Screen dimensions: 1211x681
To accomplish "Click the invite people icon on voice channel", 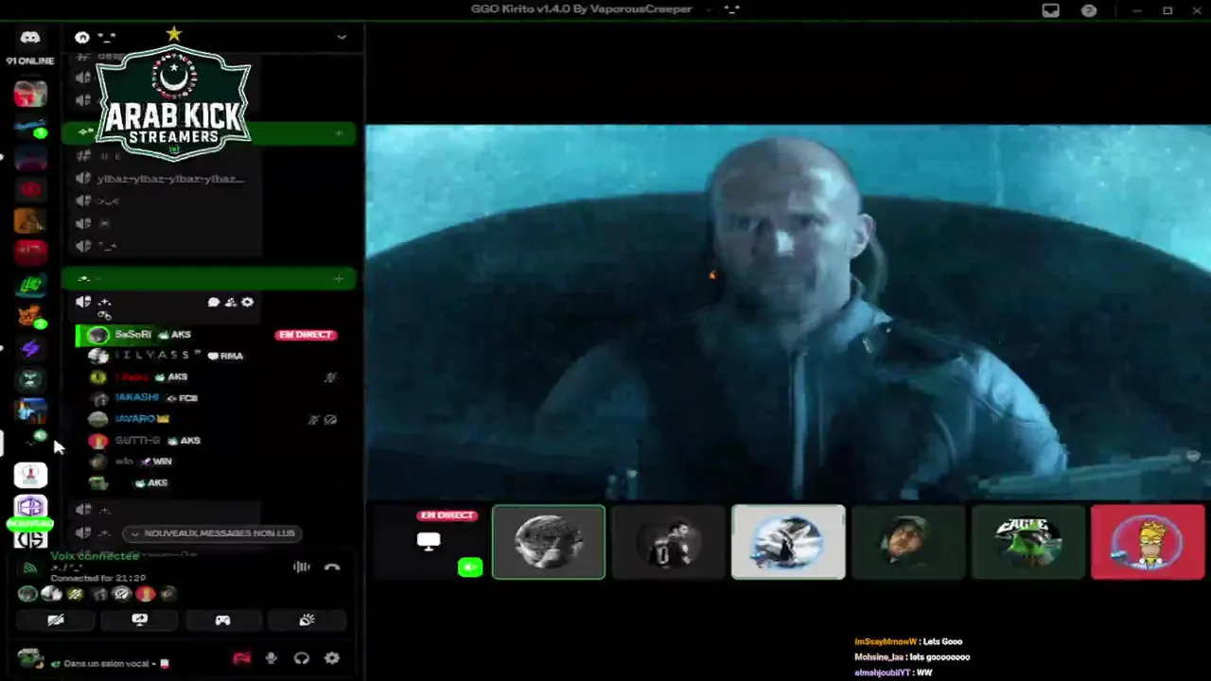I will (x=230, y=302).
